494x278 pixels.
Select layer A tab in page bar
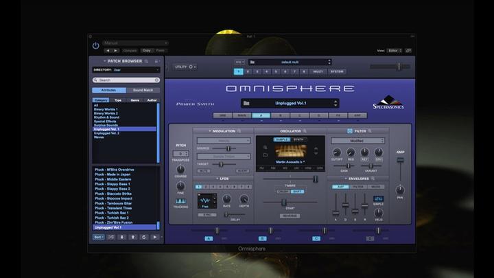(x=261, y=115)
